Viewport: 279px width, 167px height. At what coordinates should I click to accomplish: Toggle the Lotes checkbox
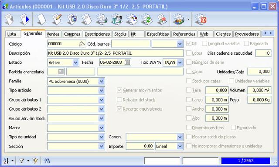point(189,53)
